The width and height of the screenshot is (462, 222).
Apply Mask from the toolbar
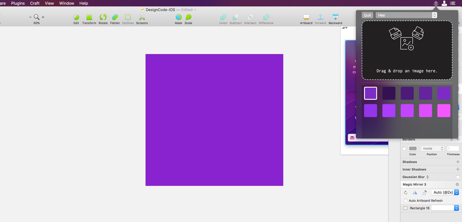click(178, 17)
